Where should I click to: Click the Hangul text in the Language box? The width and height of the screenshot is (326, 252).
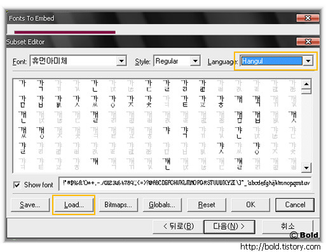(x=252, y=61)
